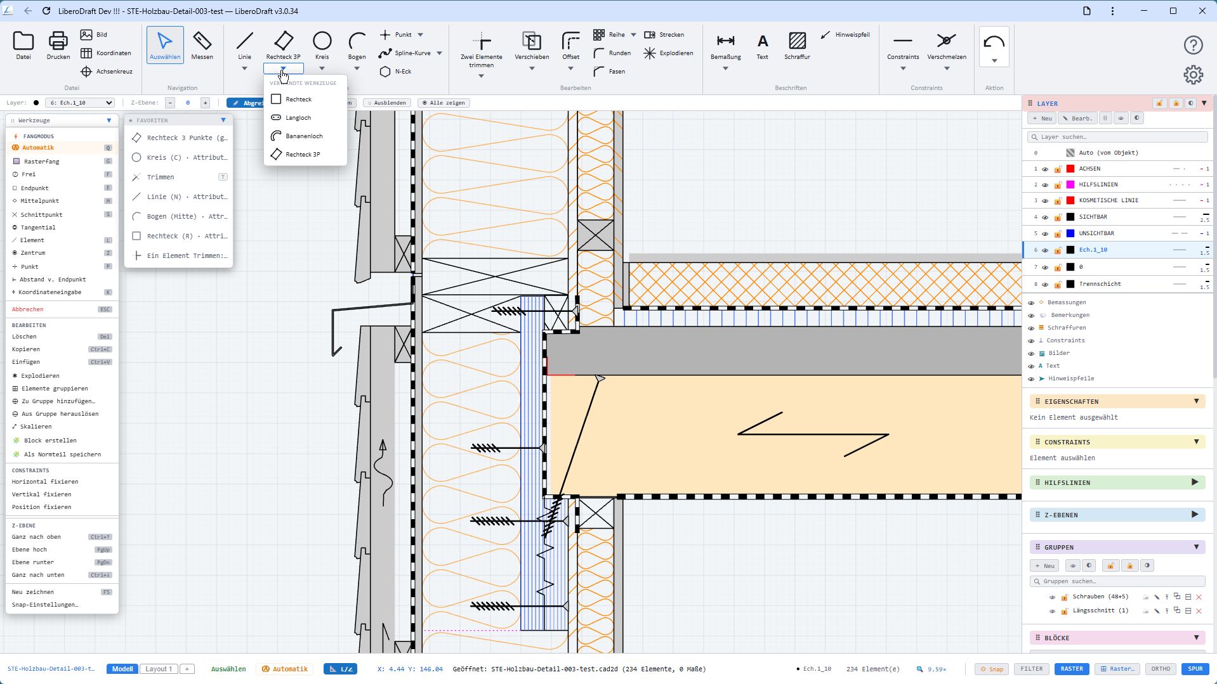Open the Datei file menu icon
The image size is (1217, 684).
pos(23,44)
